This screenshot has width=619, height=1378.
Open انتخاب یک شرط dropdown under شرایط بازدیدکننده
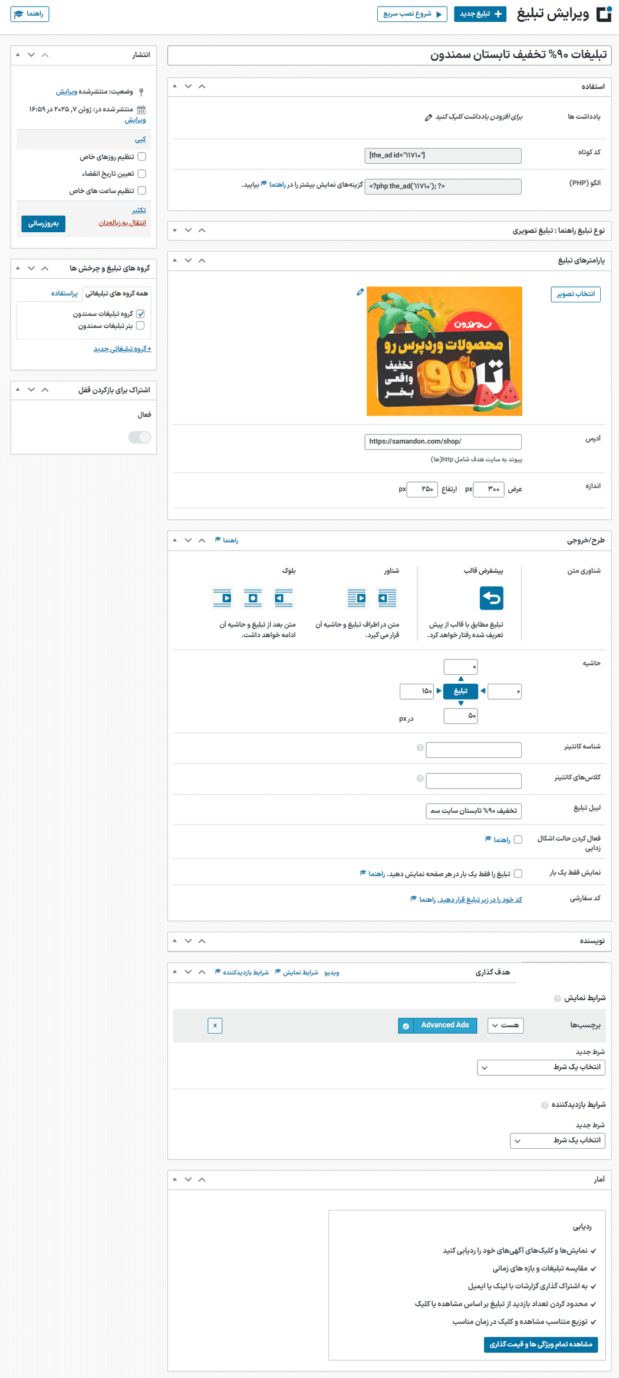click(558, 1141)
